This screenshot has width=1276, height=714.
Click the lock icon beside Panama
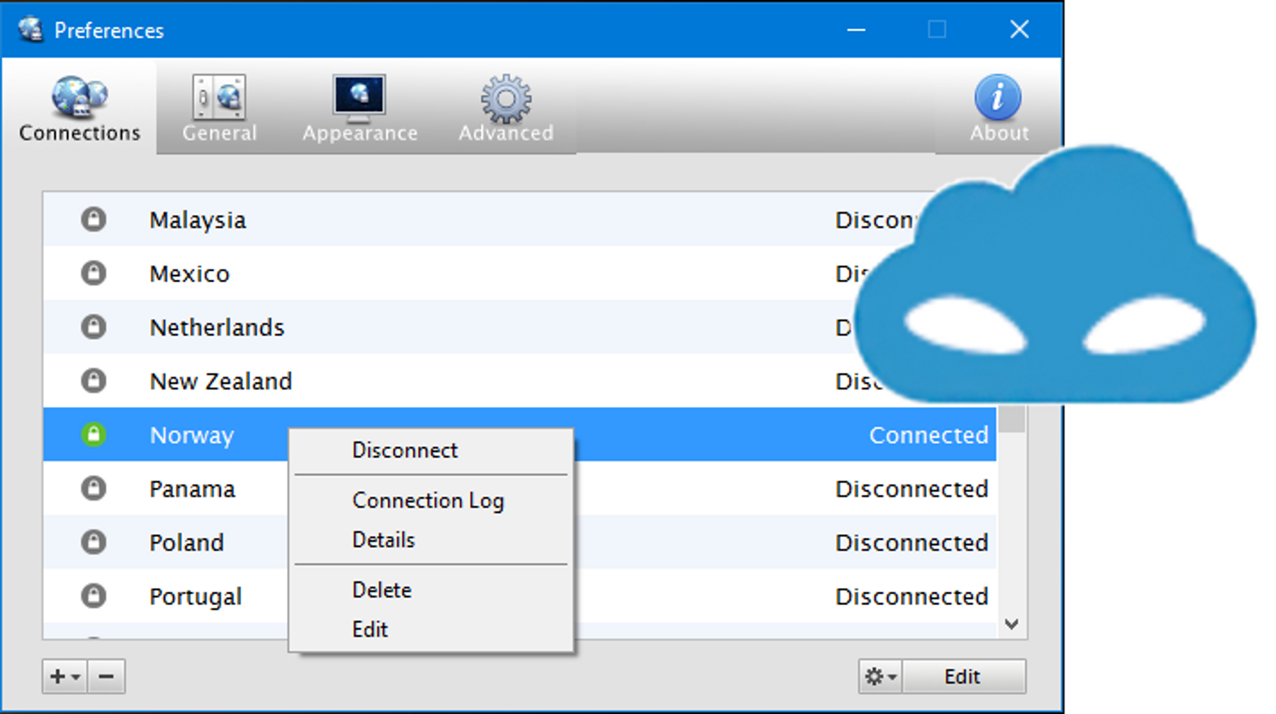94,489
